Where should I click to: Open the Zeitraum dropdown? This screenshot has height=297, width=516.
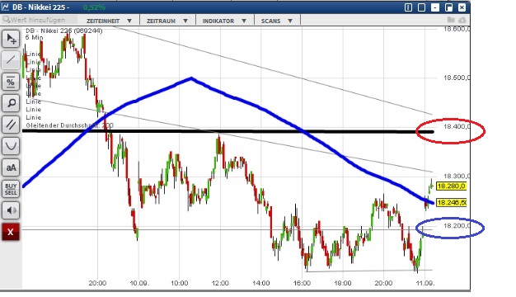(x=167, y=21)
